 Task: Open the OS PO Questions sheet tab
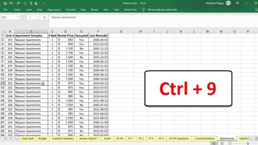click(179, 139)
